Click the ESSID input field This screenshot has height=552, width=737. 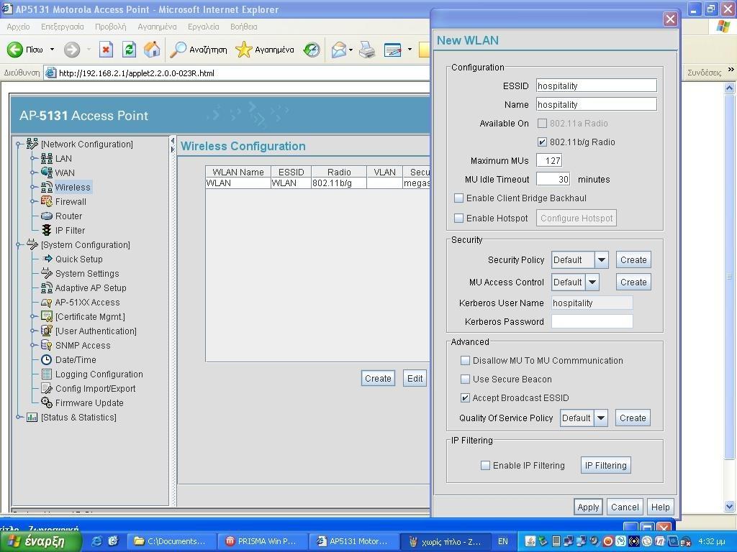(597, 86)
